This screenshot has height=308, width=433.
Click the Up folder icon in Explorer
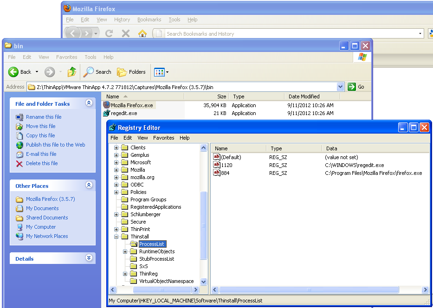(x=71, y=72)
